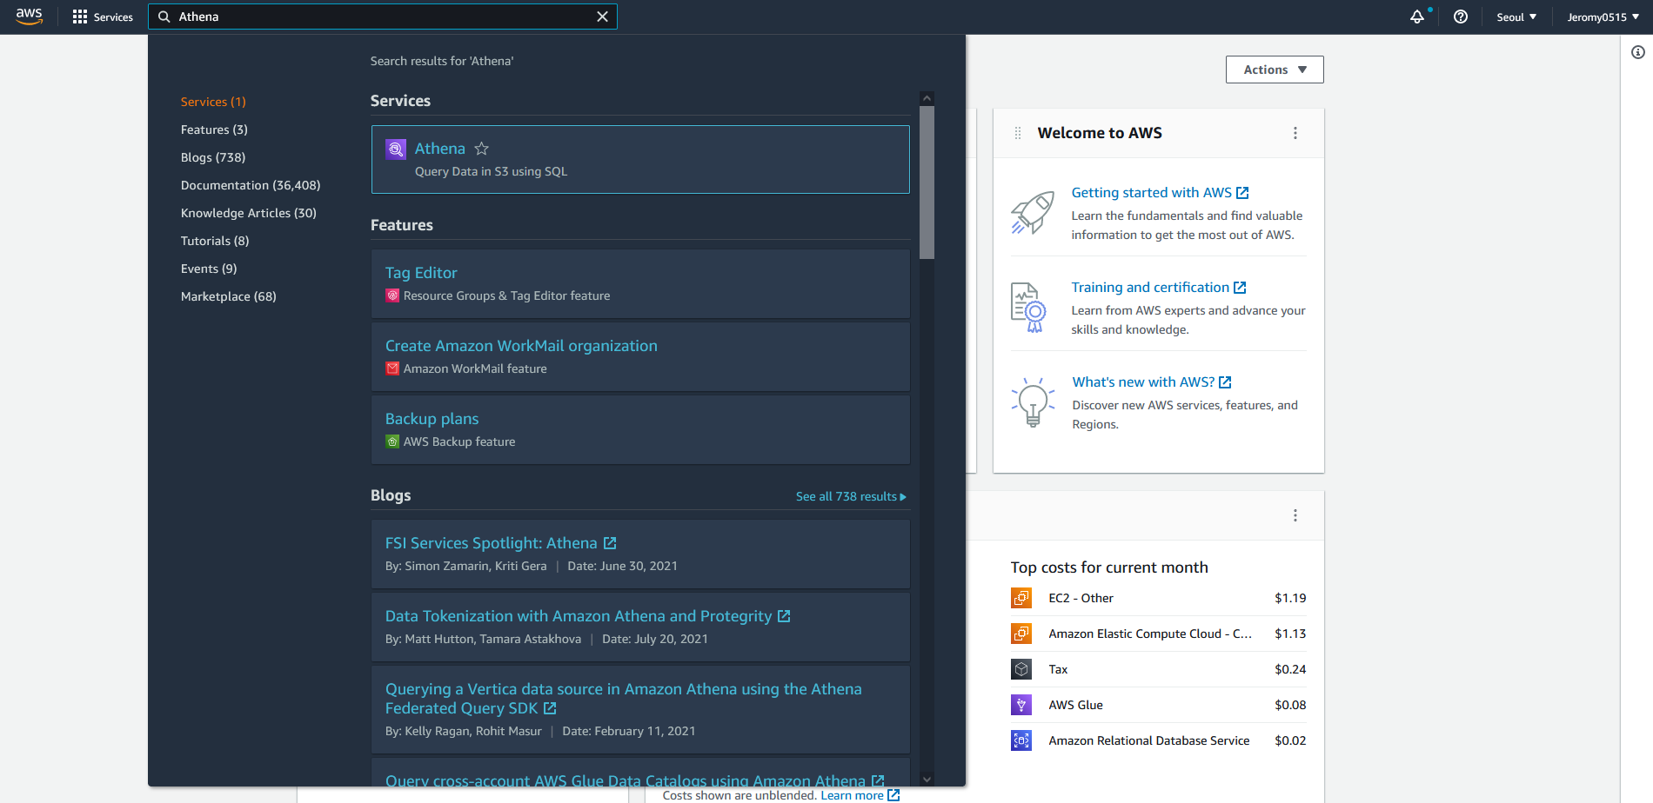Open Create Amazon WorkMail organization
This screenshot has width=1653, height=803.
[x=521, y=346]
